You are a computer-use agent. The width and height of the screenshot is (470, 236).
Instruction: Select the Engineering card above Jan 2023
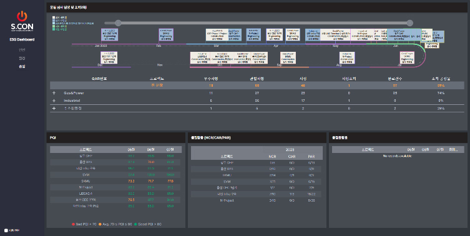(109, 34)
